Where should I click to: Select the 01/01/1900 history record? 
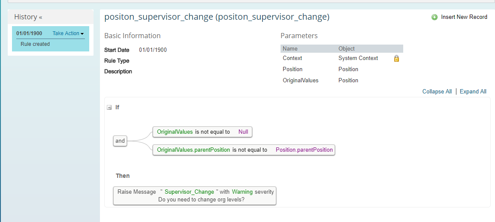pos(29,33)
